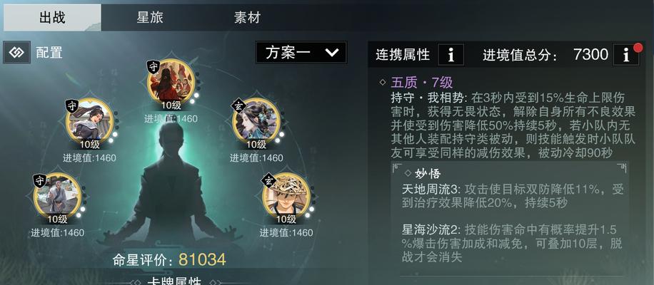Screen dimensions: 654x285
Task: Click 守 shield badge on top card
Action: click(x=154, y=66)
